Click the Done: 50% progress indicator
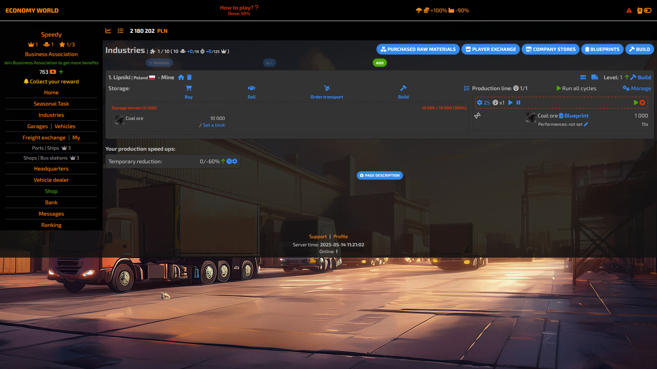The width and height of the screenshot is (657, 369). [x=239, y=14]
